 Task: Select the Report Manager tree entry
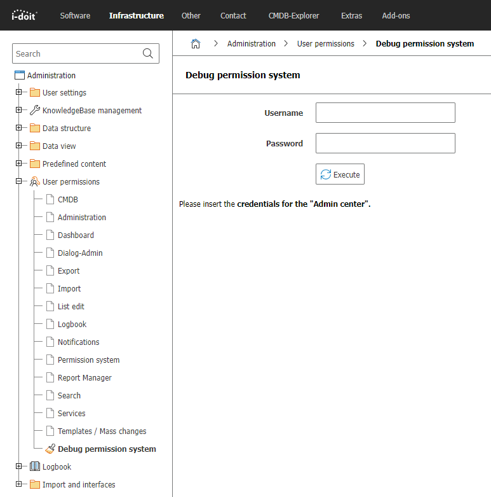point(84,378)
